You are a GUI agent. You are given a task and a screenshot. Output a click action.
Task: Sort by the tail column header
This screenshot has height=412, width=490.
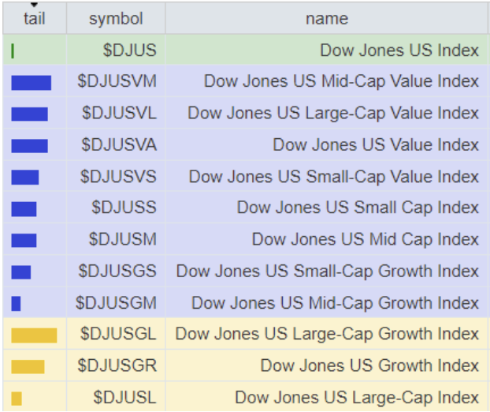tap(34, 18)
